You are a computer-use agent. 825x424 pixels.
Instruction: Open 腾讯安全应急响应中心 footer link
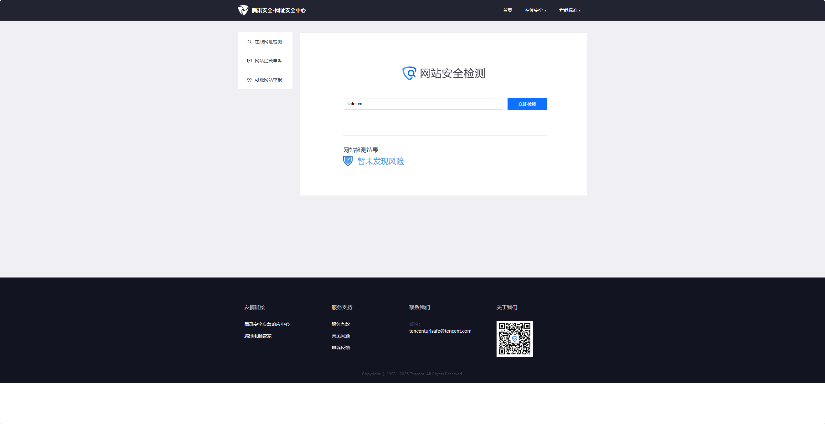click(x=267, y=325)
